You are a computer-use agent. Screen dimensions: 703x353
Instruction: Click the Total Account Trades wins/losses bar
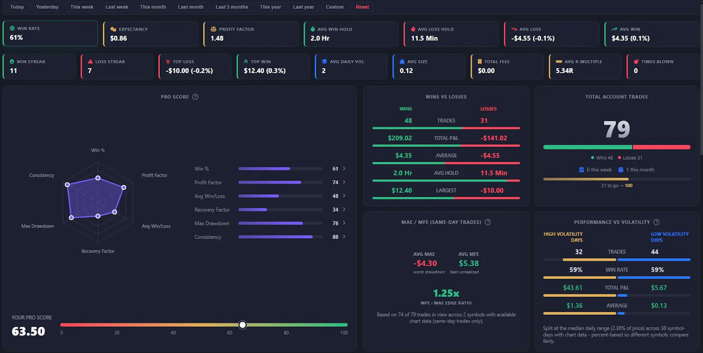tap(616, 147)
